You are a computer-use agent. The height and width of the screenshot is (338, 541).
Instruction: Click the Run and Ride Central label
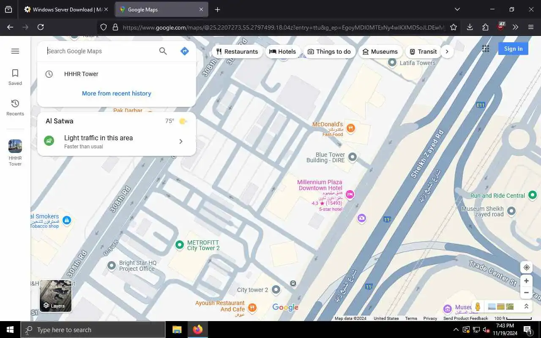click(497, 196)
